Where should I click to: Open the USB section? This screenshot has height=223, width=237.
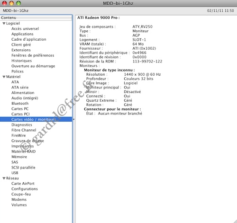15,173
